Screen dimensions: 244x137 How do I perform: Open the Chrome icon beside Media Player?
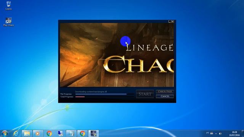pyautogui.click(x=49, y=134)
